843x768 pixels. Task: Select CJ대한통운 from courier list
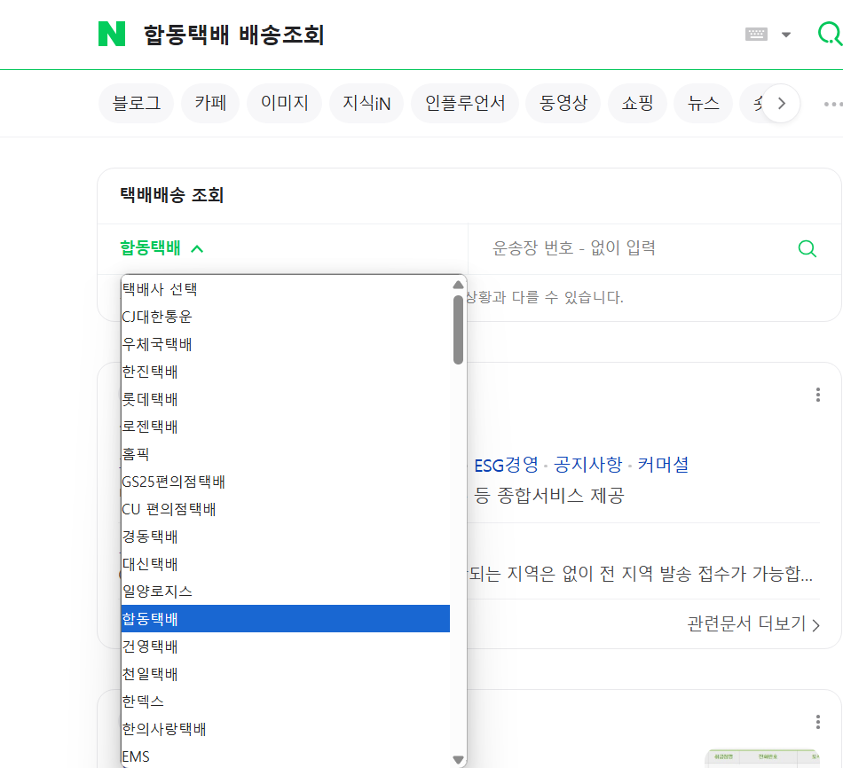(286, 317)
